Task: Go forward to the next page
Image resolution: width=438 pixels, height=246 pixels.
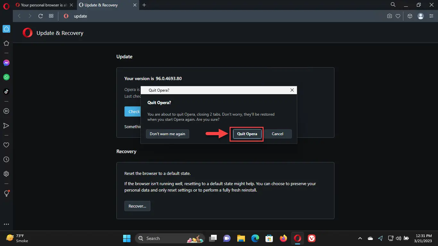Action: (x=30, y=16)
